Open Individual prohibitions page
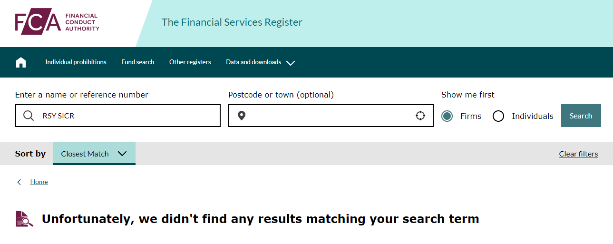 tap(76, 62)
